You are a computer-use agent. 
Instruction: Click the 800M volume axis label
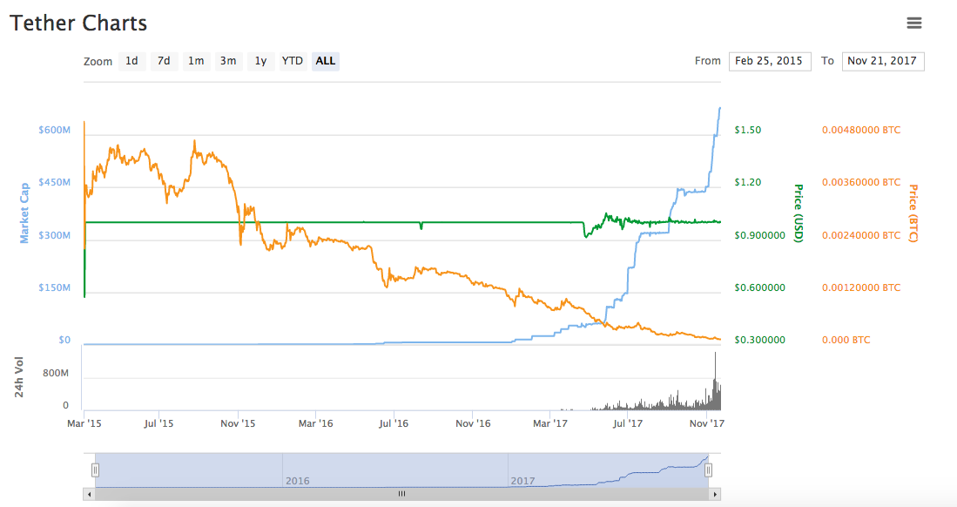(56, 373)
